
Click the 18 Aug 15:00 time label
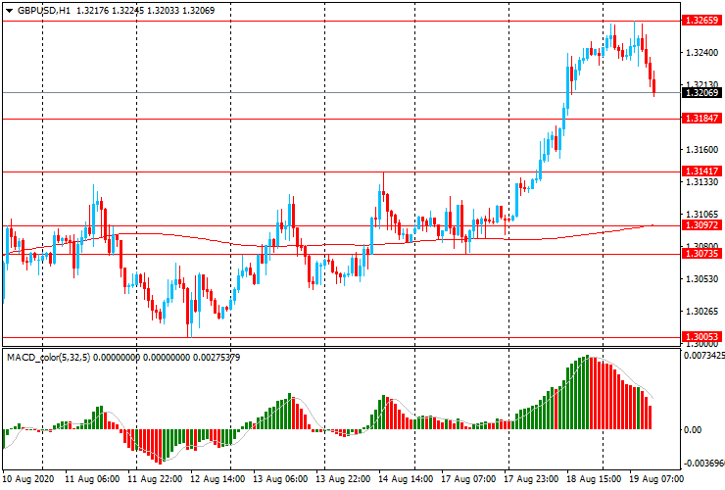pyautogui.click(x=594, y=479)
